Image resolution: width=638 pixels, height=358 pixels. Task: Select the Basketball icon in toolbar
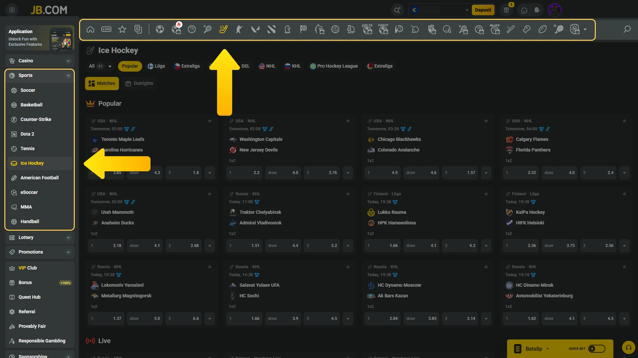point(192,30)
